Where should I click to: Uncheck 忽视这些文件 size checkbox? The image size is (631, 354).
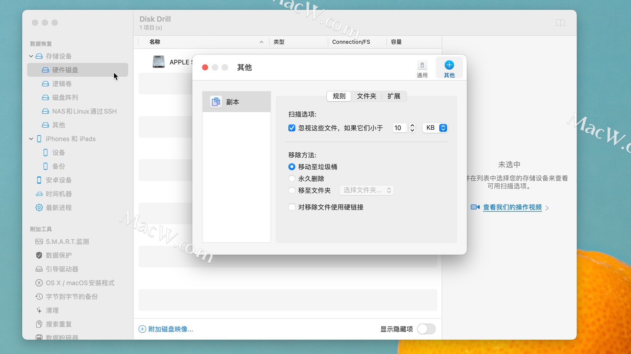pos(292,128)
